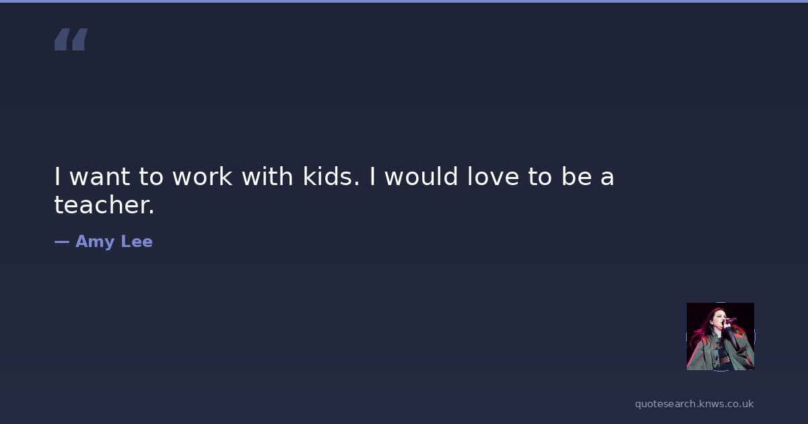Open the quotesearch.knws.co.uk link
The height and width of the screenshot is (424, 808).
694,404
